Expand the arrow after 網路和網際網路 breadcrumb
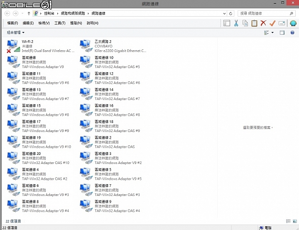Viewport: 299px width, 230px height. point(88,13)
